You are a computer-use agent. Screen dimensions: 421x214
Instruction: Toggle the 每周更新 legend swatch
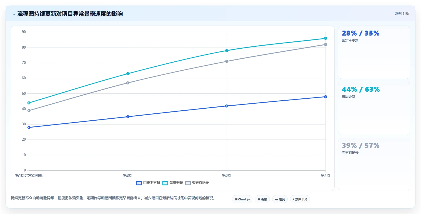165,183
